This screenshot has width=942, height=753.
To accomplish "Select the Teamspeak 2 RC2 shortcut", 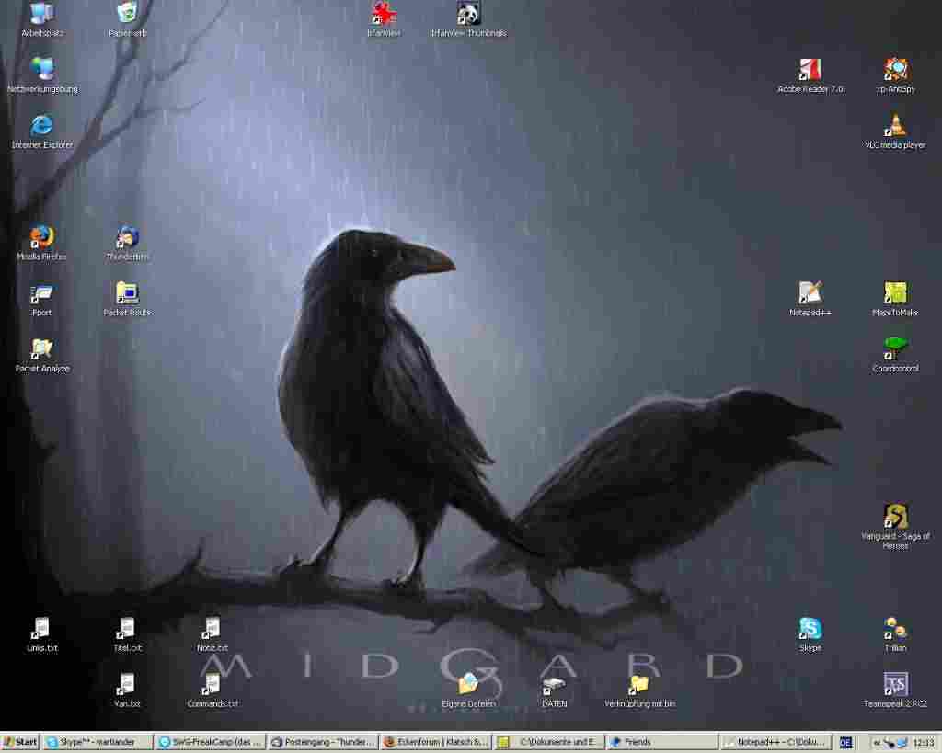I will pos(895,685).
